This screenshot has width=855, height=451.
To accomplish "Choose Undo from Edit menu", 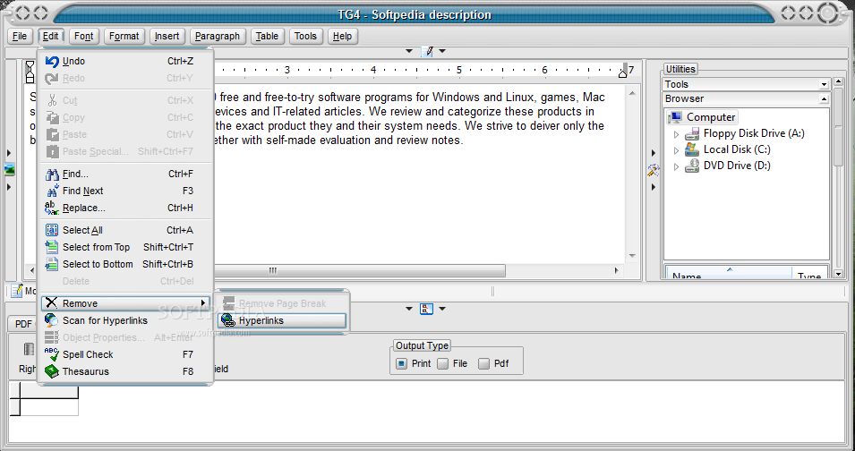I will 125,62.
